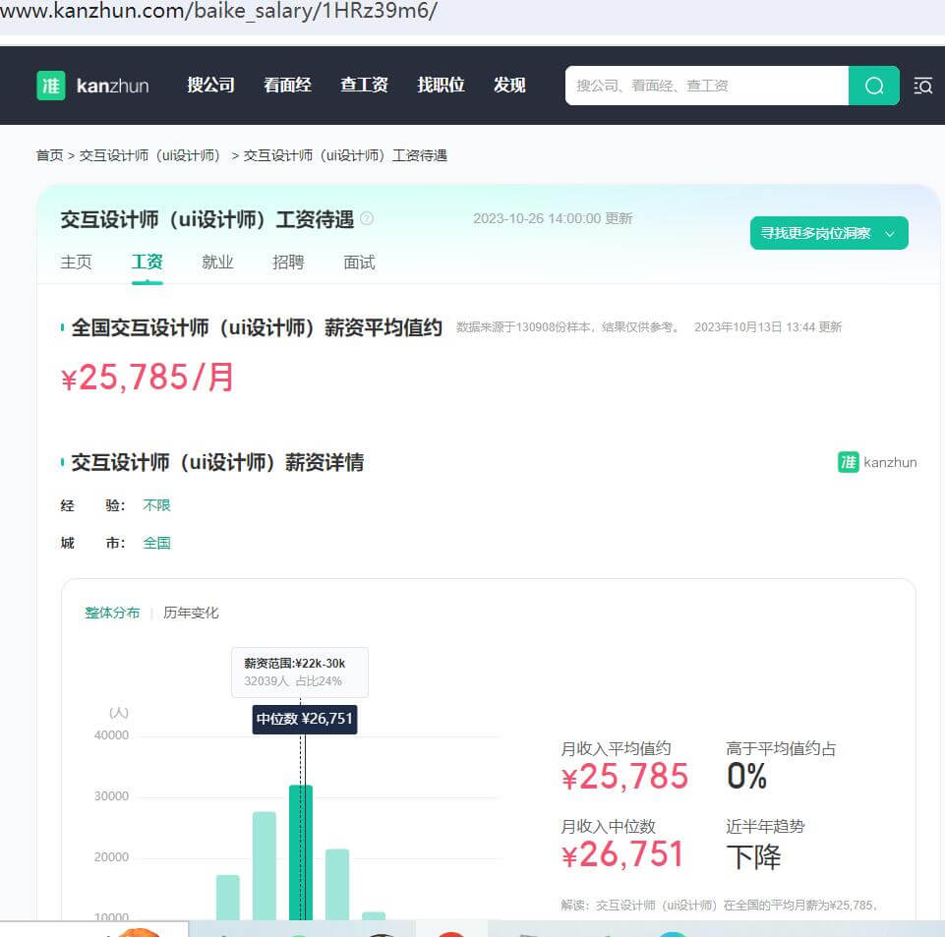Viewport: 945px width, 937px height.
Task: Click the page URL in address bar
Action: pos(218,11)
